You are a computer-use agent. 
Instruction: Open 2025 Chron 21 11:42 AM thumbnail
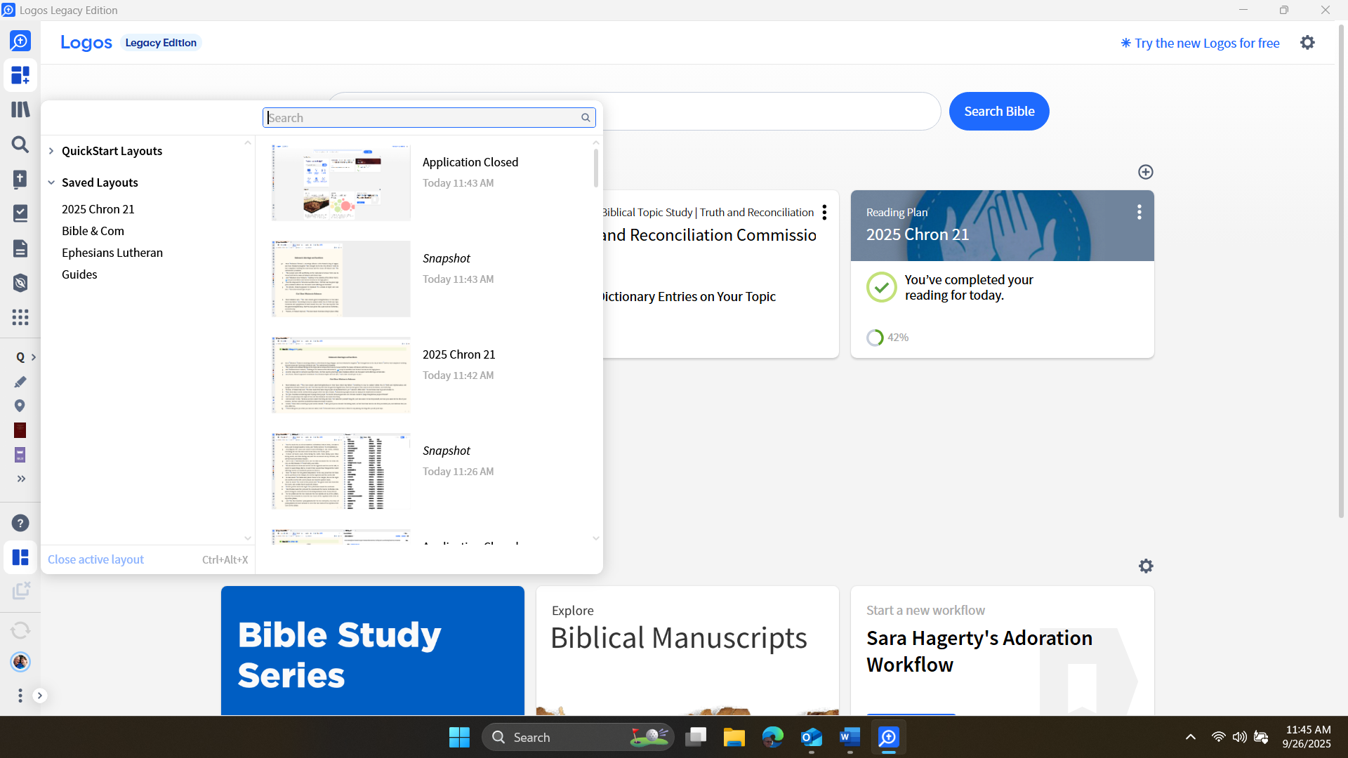pos(341,375)
